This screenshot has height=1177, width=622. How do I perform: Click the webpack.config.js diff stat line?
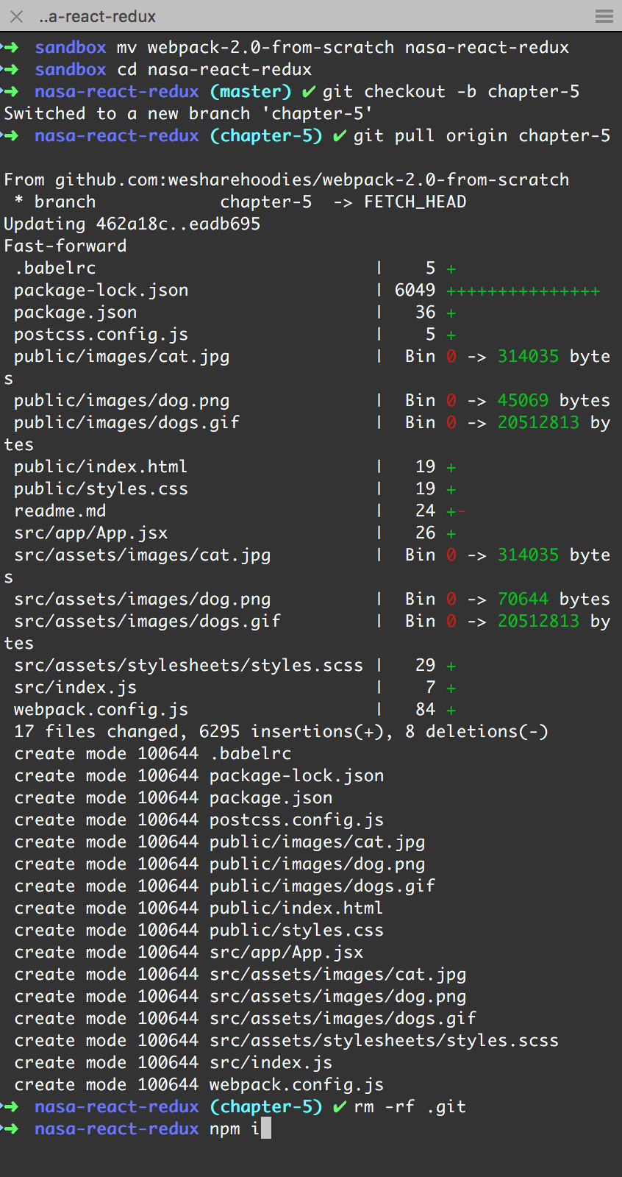235,710
